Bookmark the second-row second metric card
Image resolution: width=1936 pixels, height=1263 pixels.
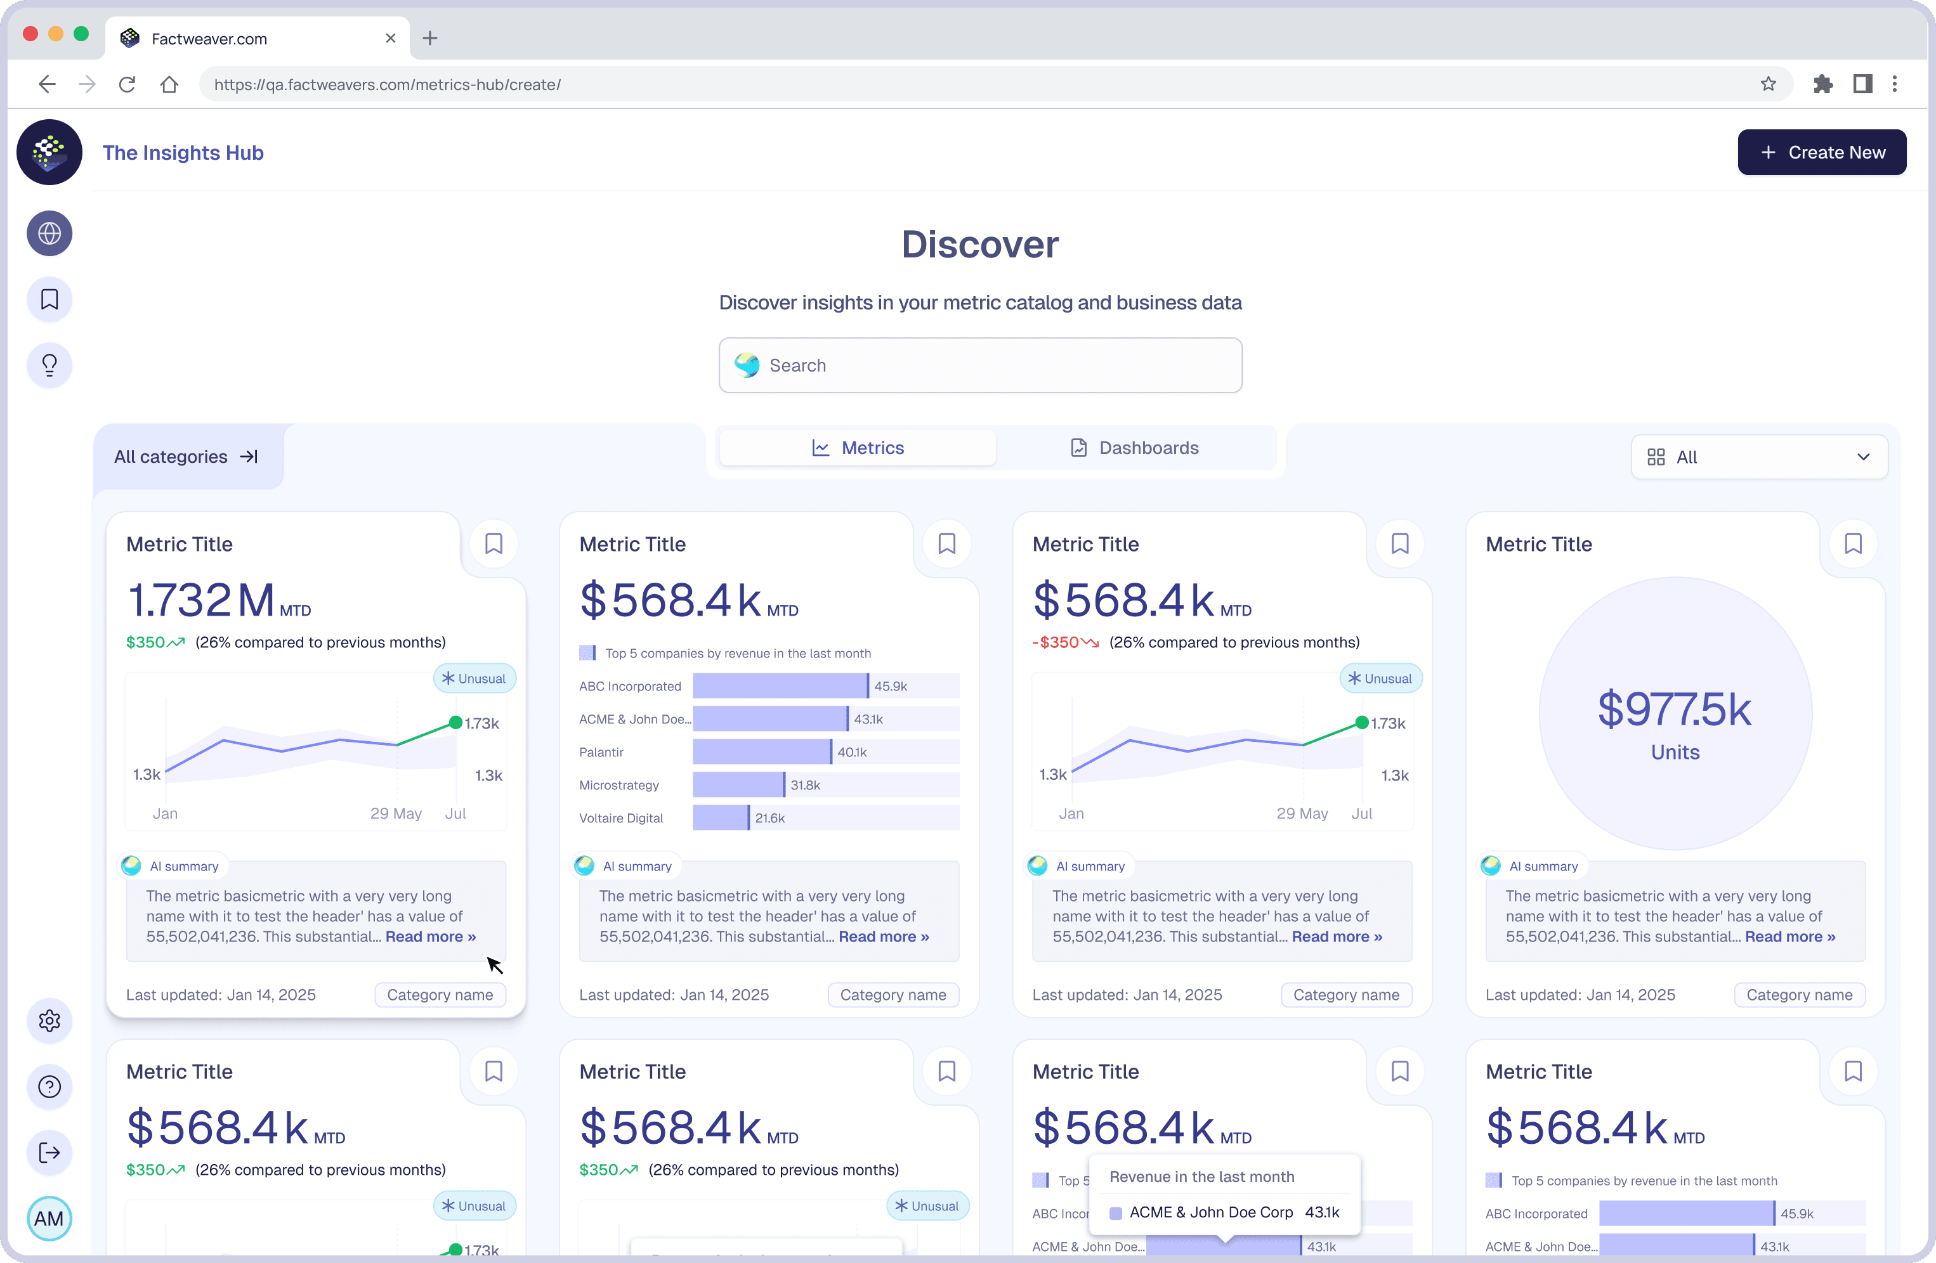pos(947,1071)
